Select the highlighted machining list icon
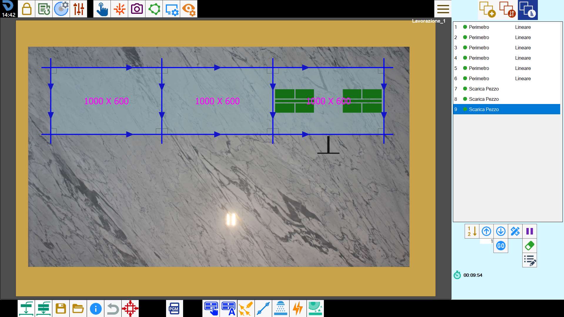 pyautogui.click(x=528, y=10)
